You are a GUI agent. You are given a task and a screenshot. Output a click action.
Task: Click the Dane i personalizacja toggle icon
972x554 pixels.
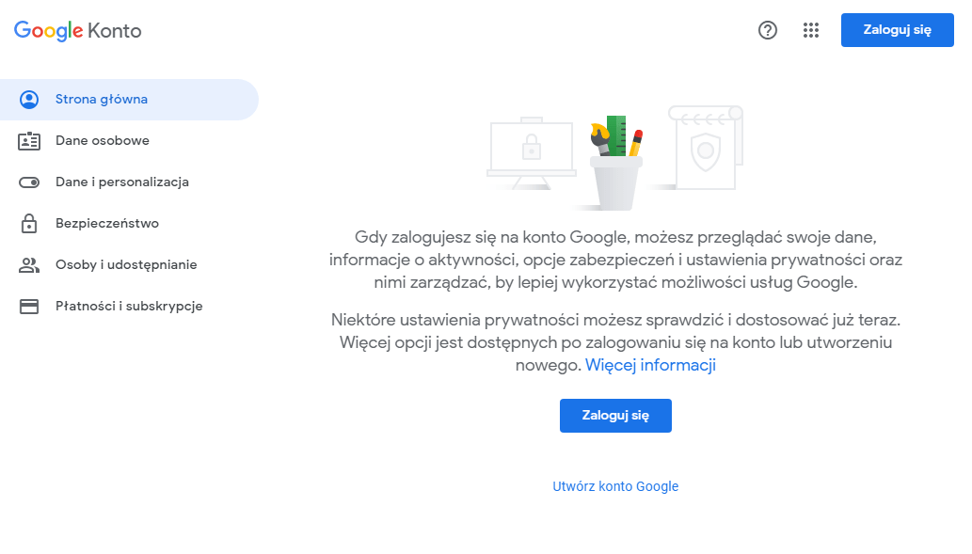(29, 182)
